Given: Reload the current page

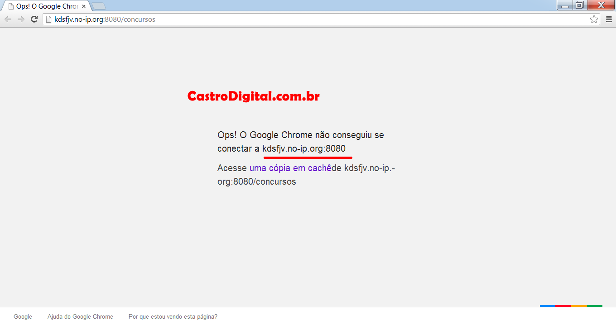Looking at the screenshot, I should click(x=34, y=19).
